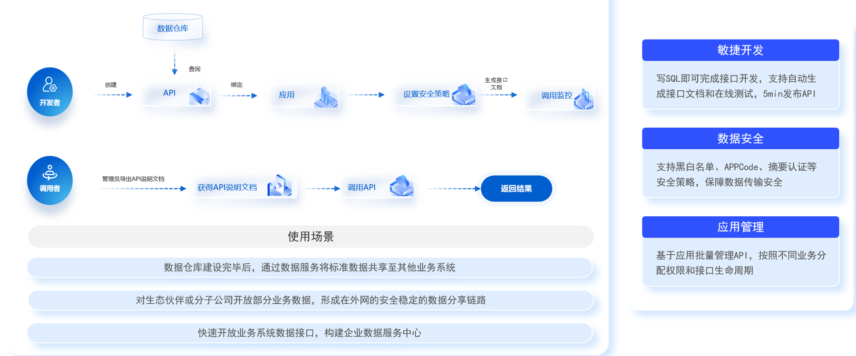Select scenario 数据仓库建设完毕后 row
The height and width of the screenshot is (356, 856).
310,268
